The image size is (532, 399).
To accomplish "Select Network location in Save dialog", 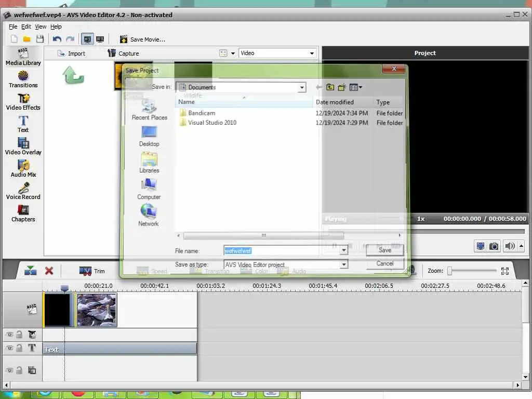I will [x=148, y=216].
